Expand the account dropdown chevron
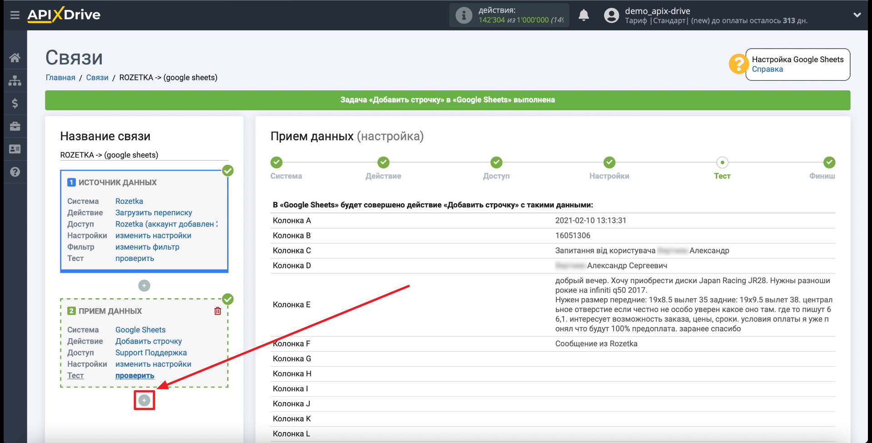The height and width of the screenshot is (443, 872). (857, 15)
